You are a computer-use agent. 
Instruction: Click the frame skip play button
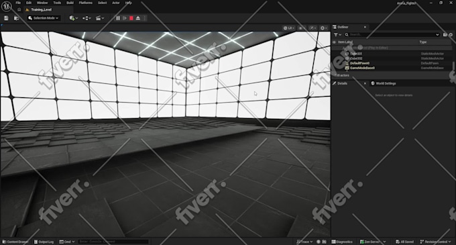pos(125,18)
